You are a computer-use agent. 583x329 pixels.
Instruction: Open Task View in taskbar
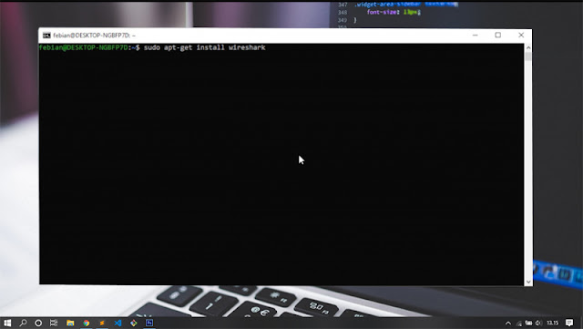click(54, 323)
